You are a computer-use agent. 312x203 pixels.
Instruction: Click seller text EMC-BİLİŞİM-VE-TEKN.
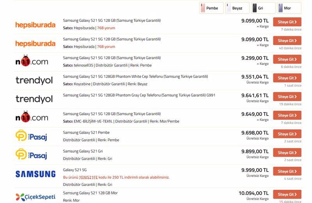(x=93, y=121)
